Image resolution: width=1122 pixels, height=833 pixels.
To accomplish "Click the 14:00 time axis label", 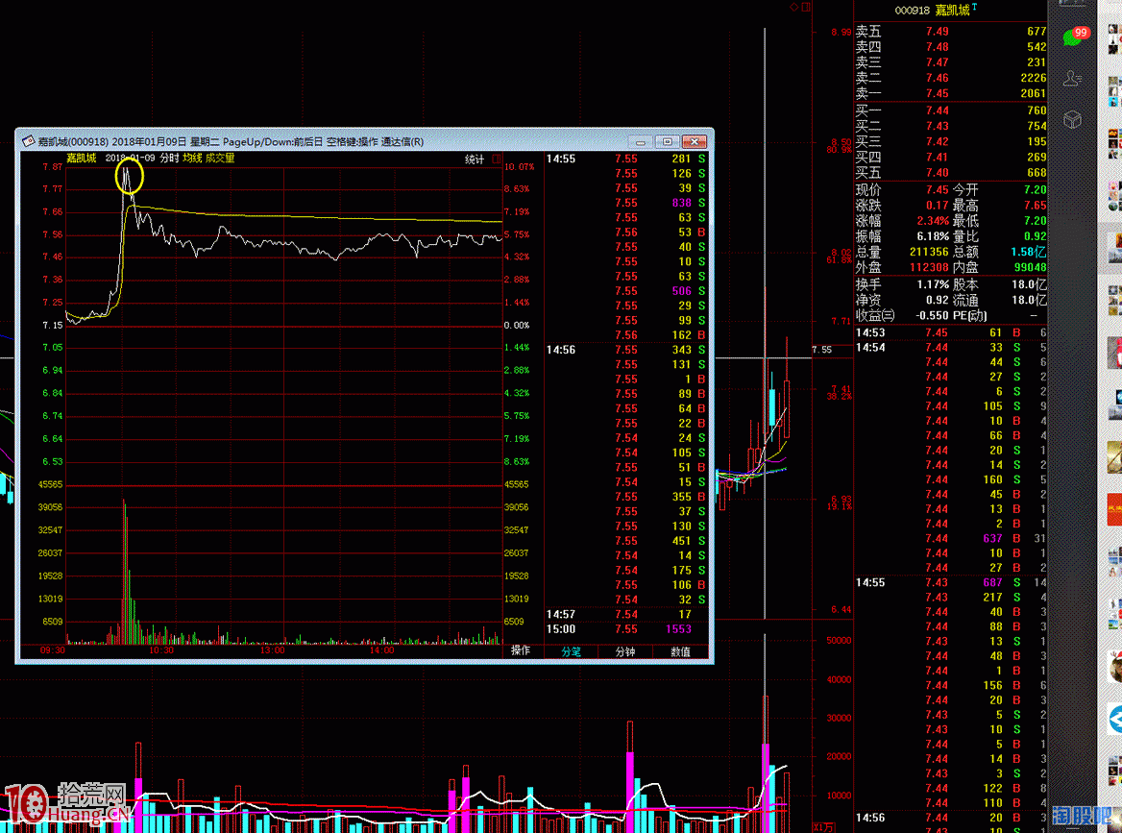I will (381, 650).
